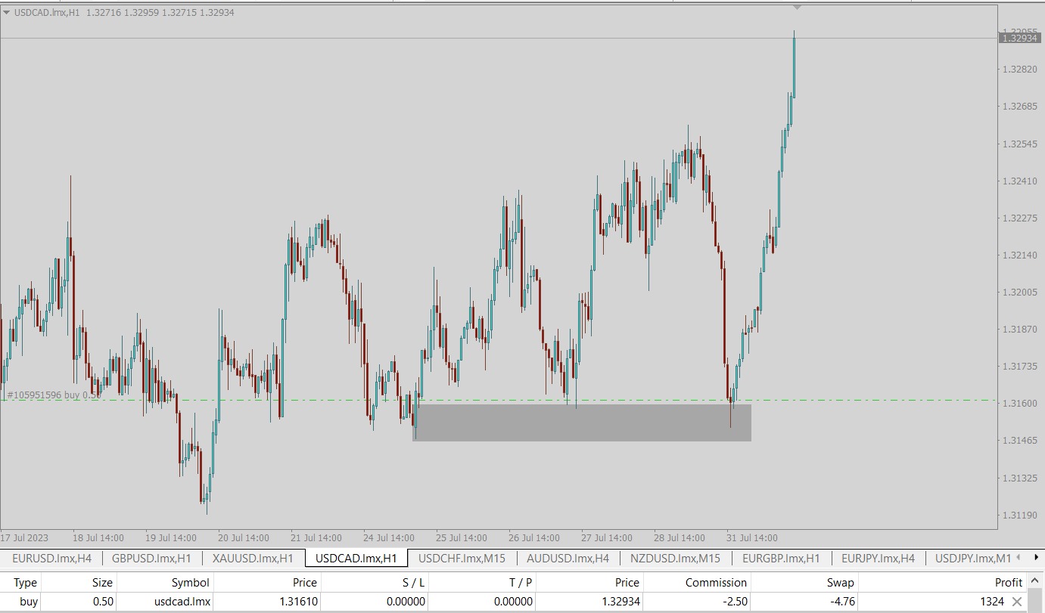1045x613 pixels.
Task: Sort trades by the Profit column header
Action: [1008, 582]
